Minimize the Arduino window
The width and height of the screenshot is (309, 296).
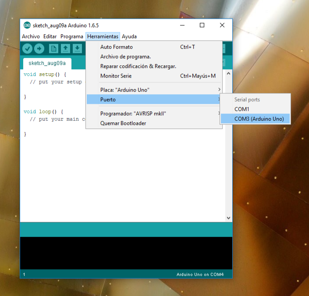[x=182, y=25]
